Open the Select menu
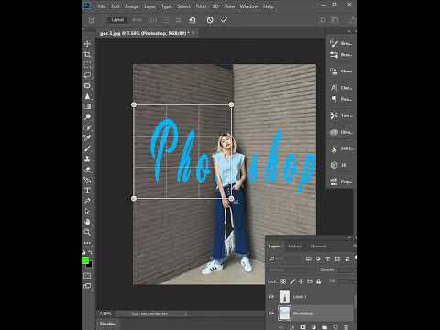 click(183, 6)
